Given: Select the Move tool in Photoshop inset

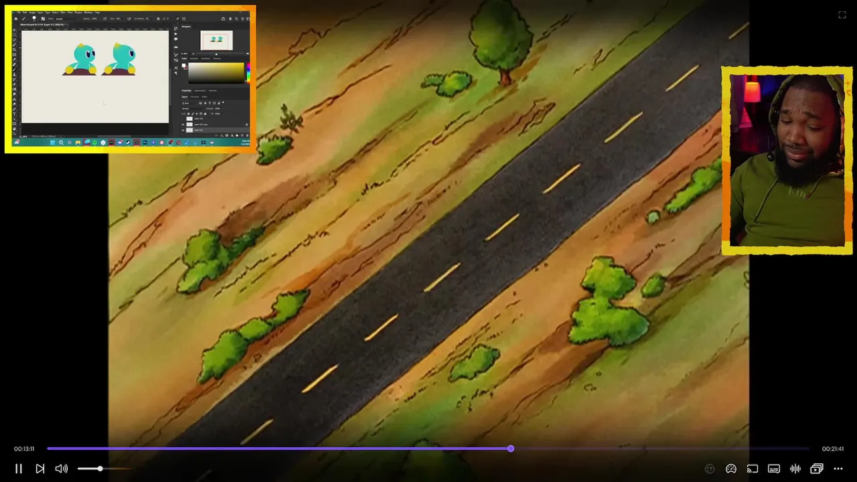Looking at the screenshot, I should tap(14, 30).
